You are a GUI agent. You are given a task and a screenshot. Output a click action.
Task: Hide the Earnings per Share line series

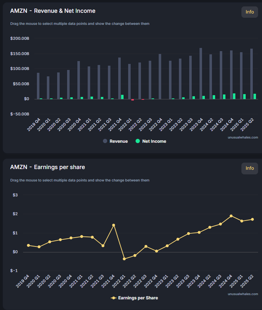[x=135, y=298]
